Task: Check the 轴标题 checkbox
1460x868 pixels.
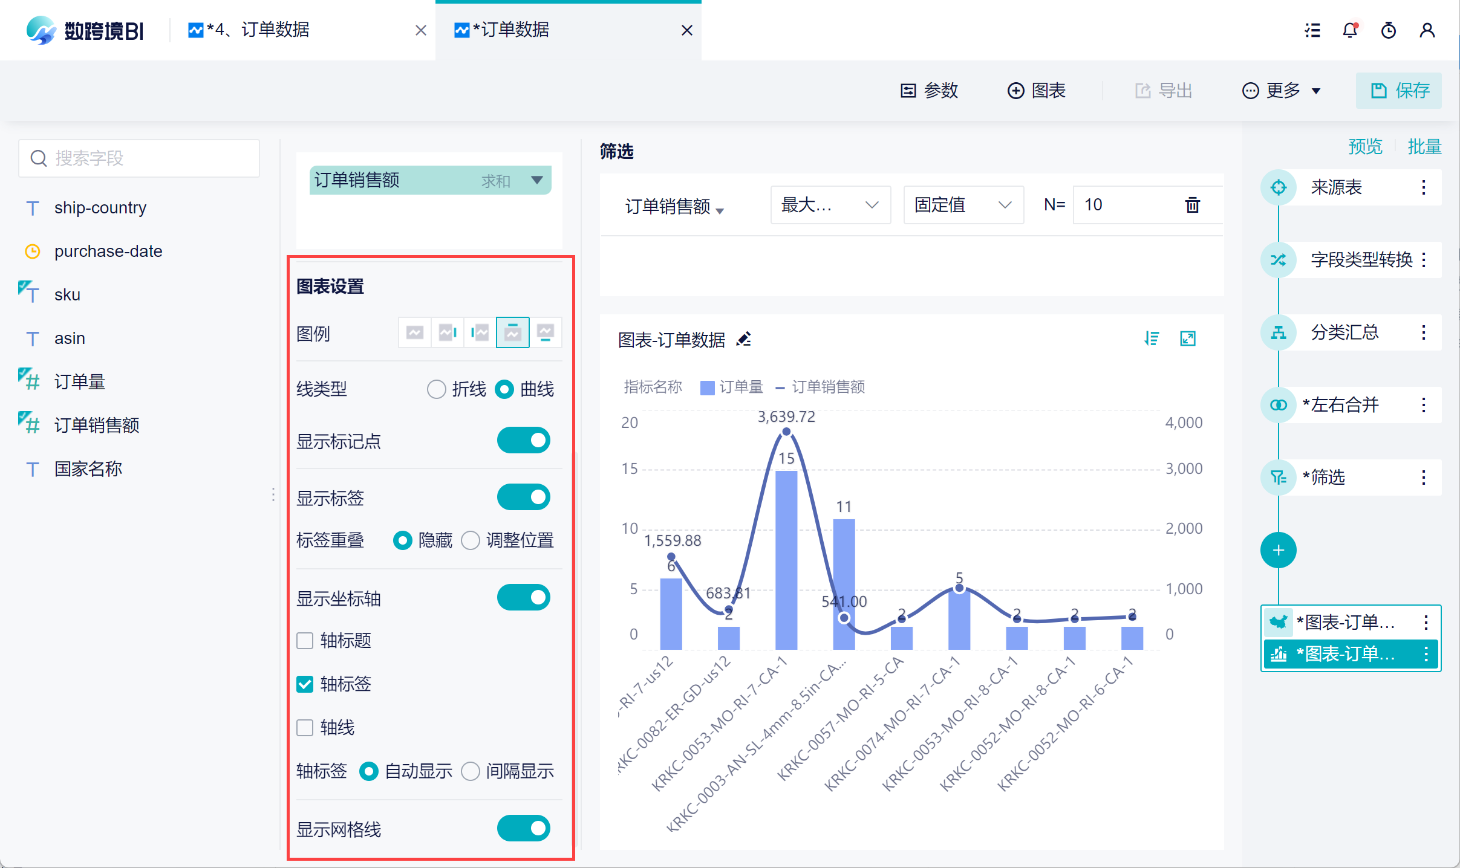Action: pos(305,640)
